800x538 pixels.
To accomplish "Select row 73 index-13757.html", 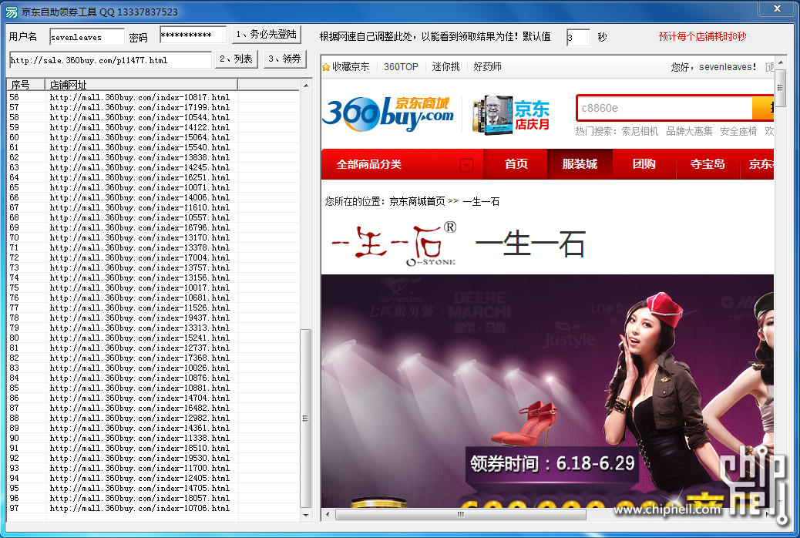I will 153,267.
